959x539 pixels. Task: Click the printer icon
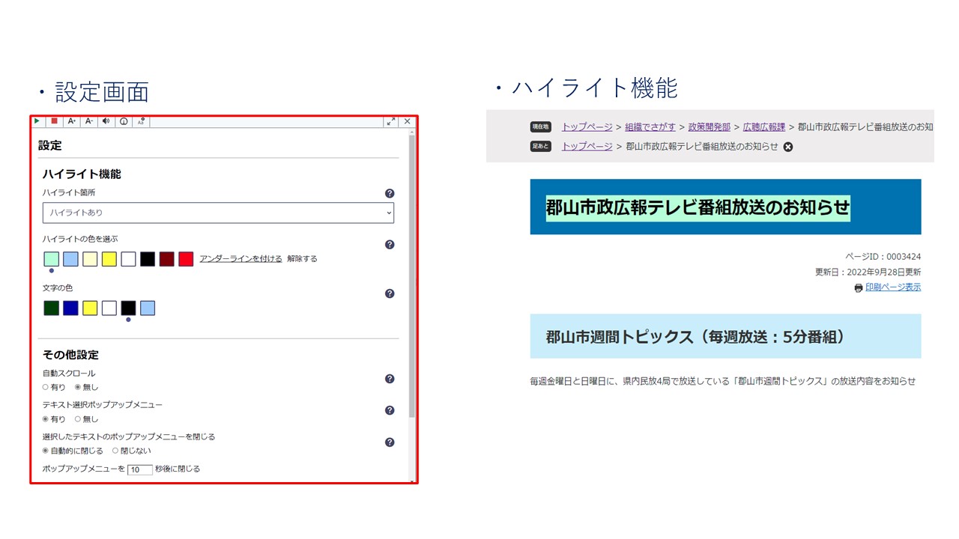(x=859, y=288)
